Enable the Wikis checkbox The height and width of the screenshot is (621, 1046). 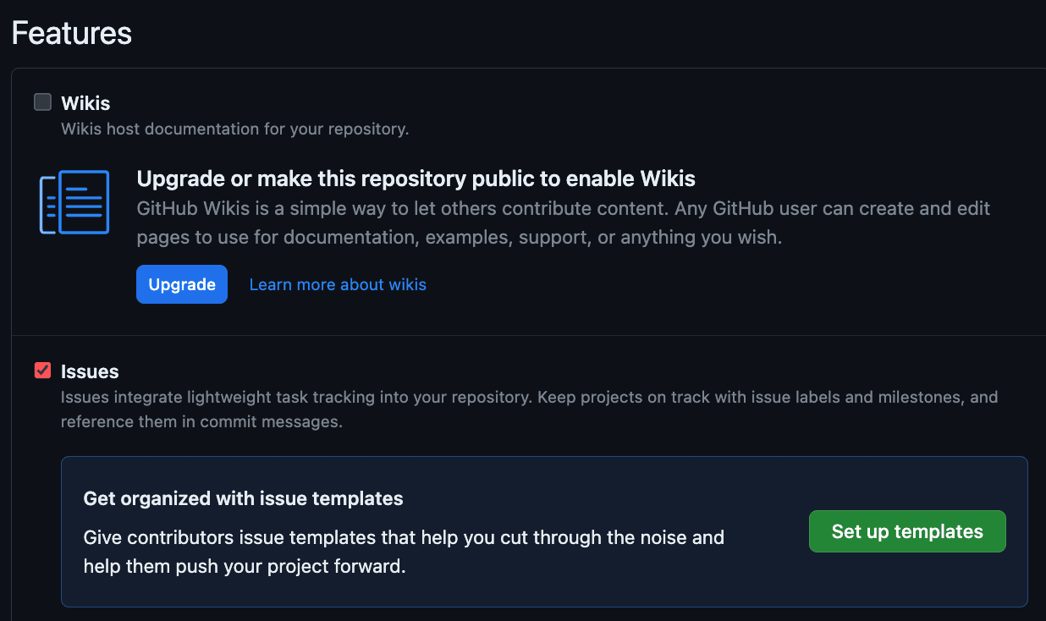[x=42, y=102]
